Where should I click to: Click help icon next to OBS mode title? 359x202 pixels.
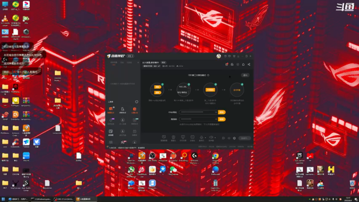208,75
